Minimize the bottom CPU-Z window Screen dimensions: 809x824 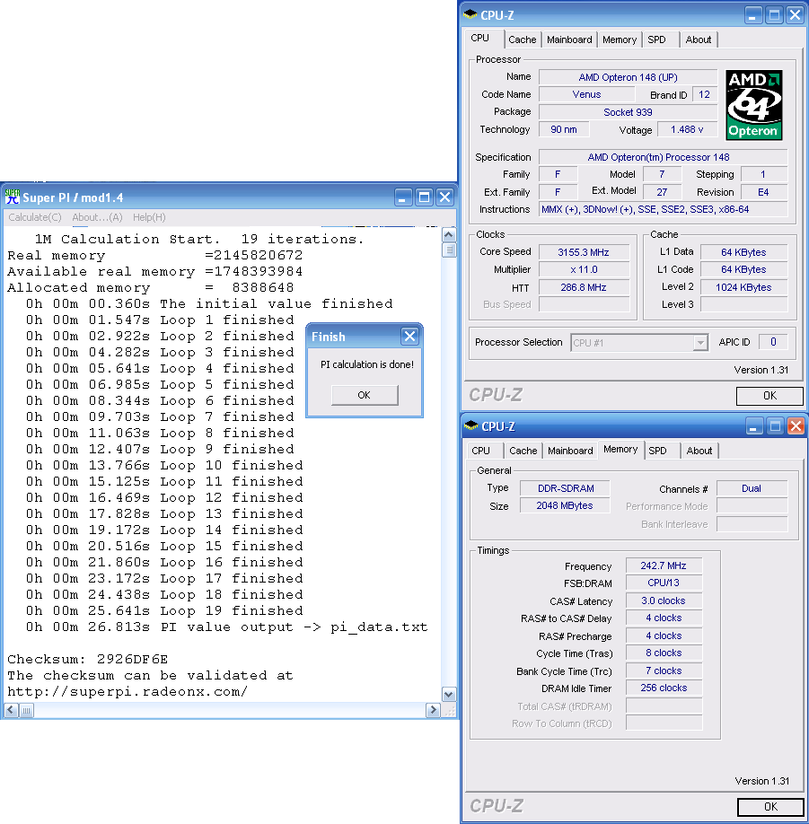(x=755, y=425)
